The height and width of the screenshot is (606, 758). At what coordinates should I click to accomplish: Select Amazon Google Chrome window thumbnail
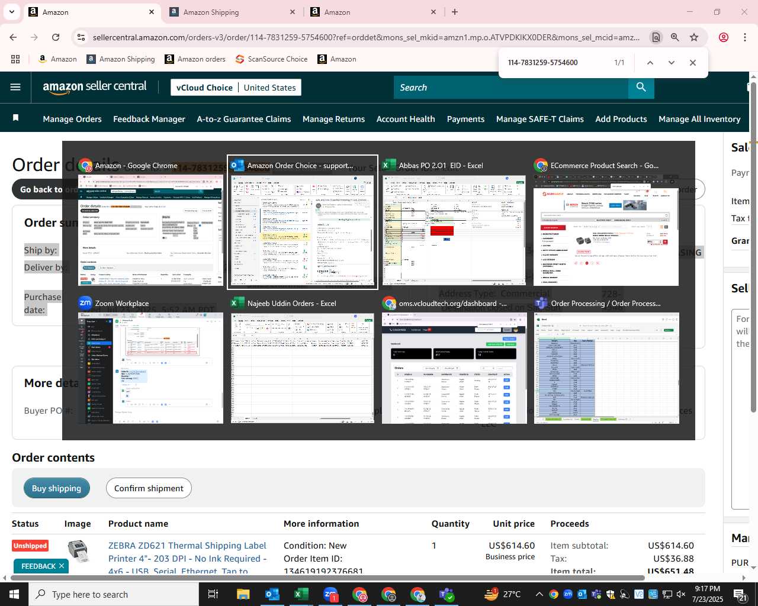150,223
